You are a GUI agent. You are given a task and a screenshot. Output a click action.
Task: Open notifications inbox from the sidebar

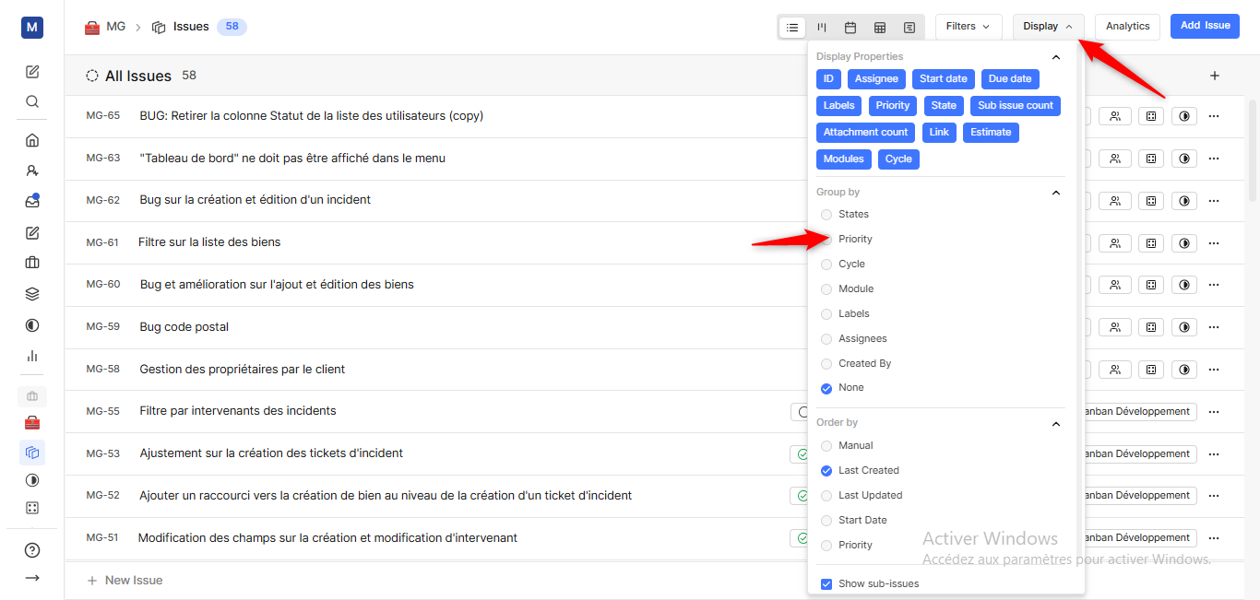31,201
